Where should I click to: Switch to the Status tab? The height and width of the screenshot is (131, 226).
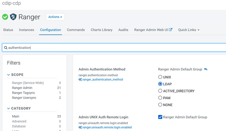[8, 30]
